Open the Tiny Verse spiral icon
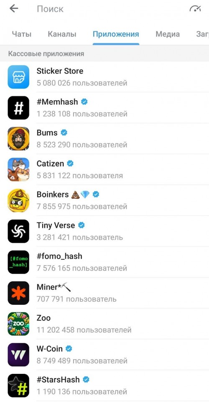209x402 pixels. pos(18,231)
